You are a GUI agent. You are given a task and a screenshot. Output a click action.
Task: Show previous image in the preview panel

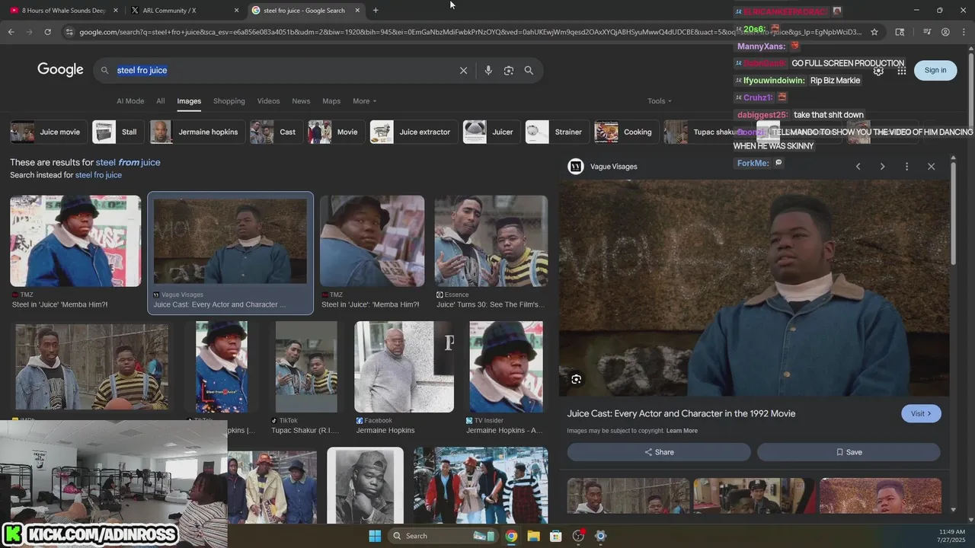click(858, 166)
